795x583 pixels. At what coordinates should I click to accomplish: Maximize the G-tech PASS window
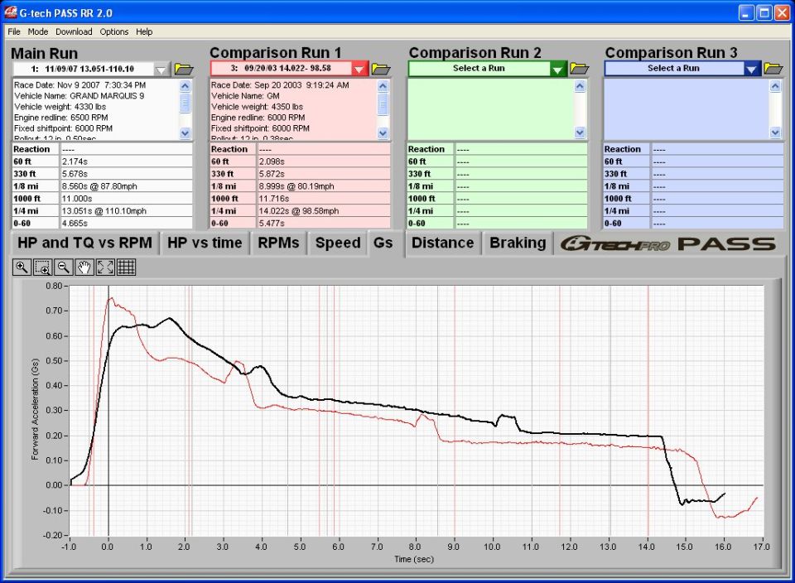(x=764, y=12)
